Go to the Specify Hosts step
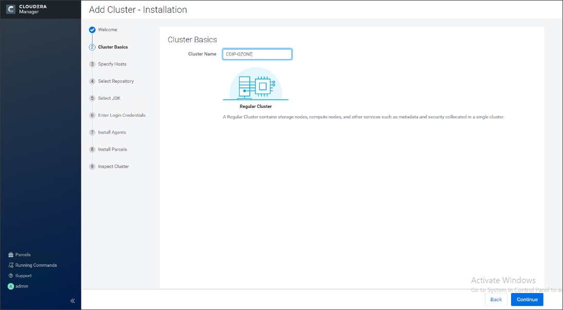Image resolution: width=563 pixels, height=310 pixels. (110, 64)
